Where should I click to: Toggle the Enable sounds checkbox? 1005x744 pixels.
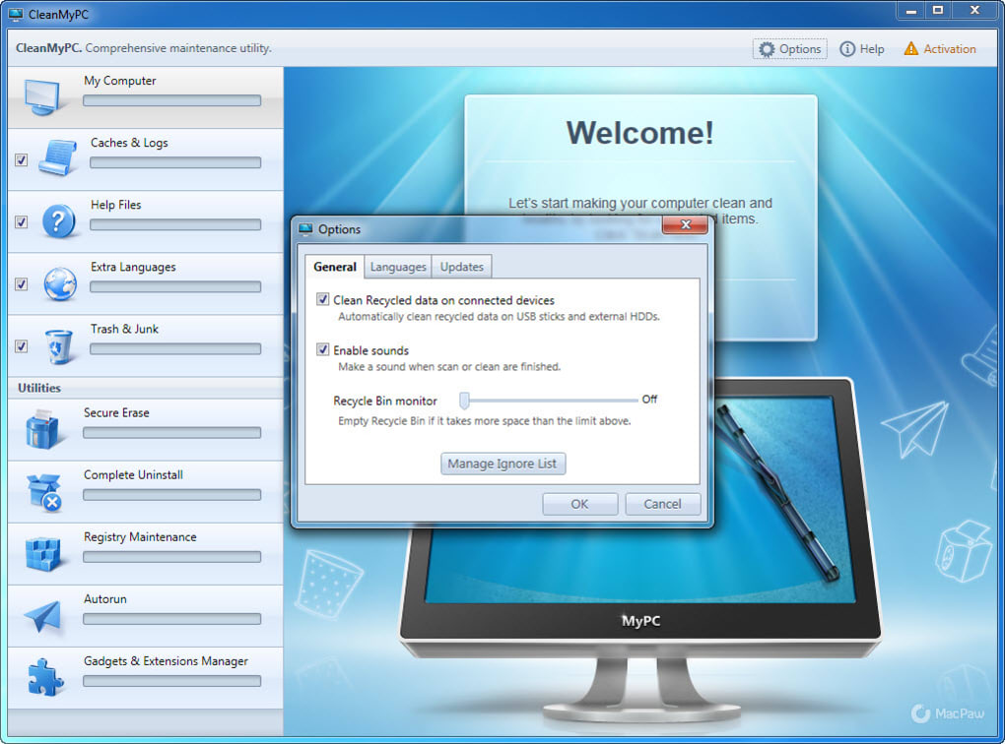(323, 349)
